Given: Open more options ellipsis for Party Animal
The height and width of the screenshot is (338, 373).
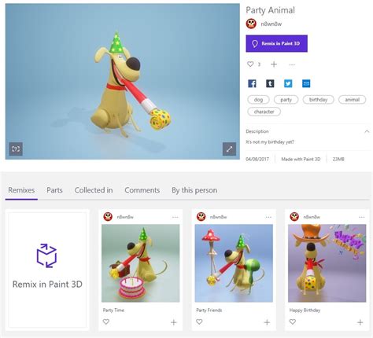Looking at the screenshot, I should click(x=292, y=64).
